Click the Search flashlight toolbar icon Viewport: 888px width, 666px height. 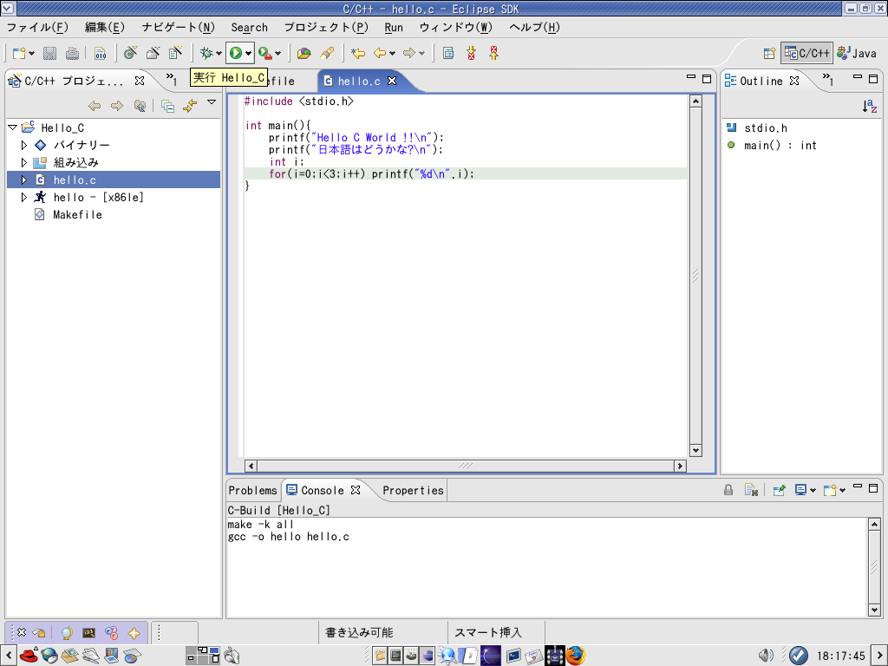pos(327,53)
